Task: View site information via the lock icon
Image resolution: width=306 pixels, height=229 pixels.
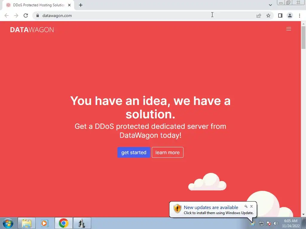Action: tap(38, 16)
